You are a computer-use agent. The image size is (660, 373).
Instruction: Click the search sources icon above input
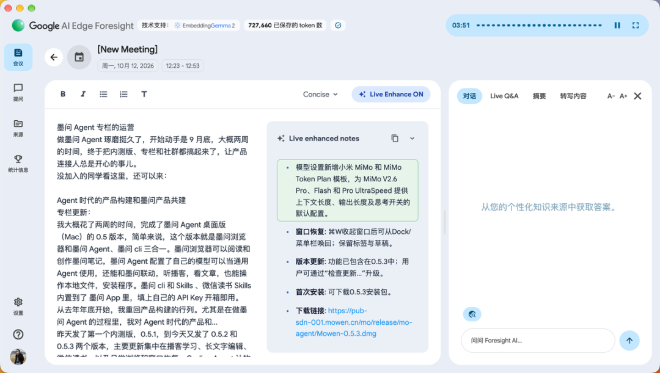[472, 314]
